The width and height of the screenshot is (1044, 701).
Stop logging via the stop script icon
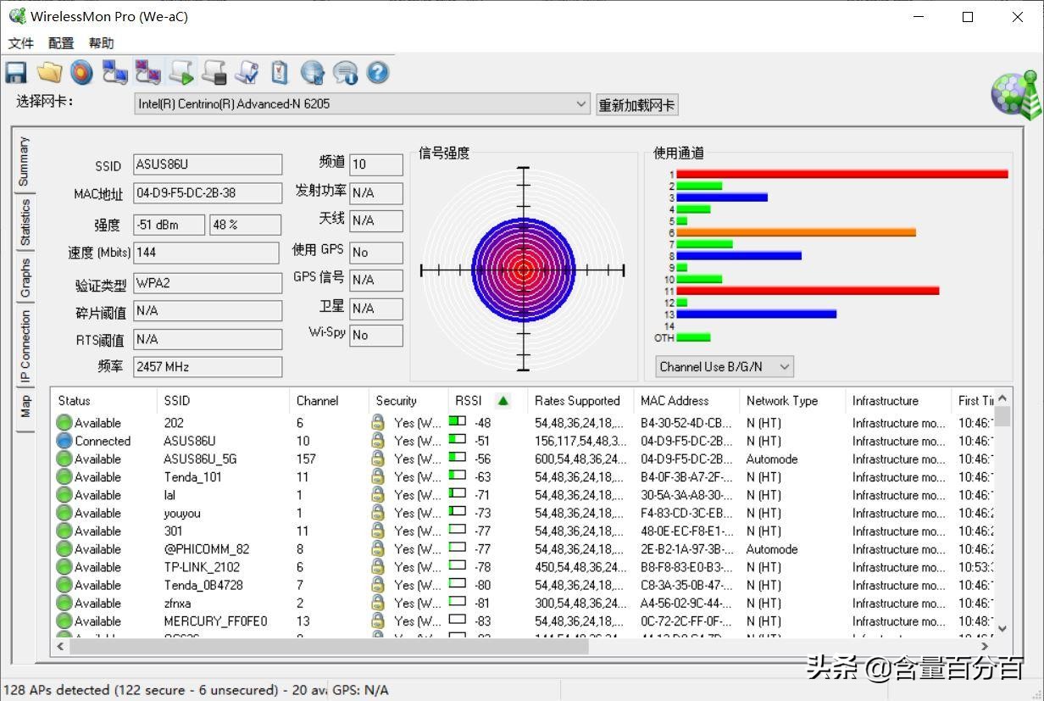coord(214,72)
